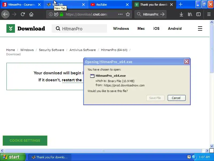This screenshot has height=161, width=214.
Task: Open the Firefox hamburger menu
Action: [209, 14]
